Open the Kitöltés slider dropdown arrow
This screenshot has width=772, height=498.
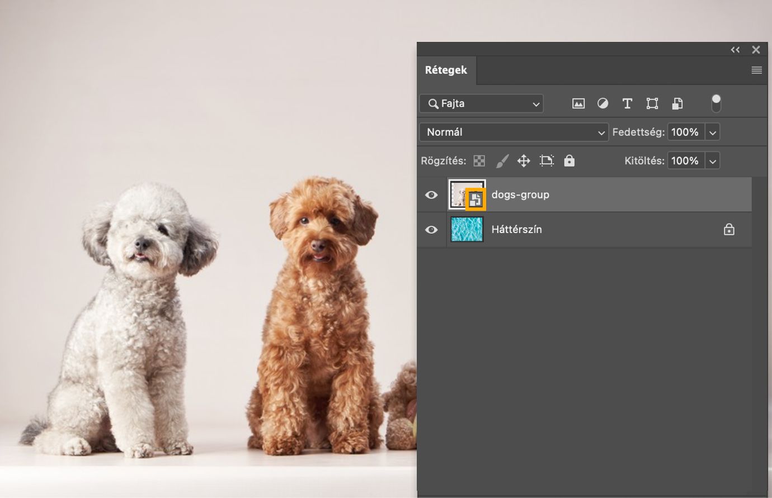pos(713,161)
